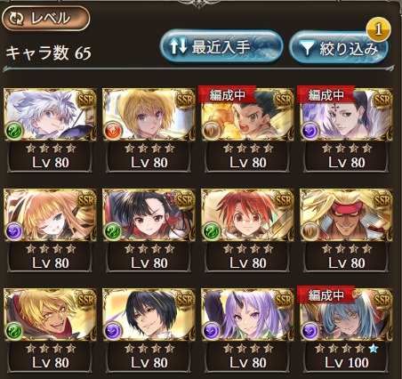Click the wind element icon on first character
The width and height of the screenshot is (402, 379).
pos(14,130)
